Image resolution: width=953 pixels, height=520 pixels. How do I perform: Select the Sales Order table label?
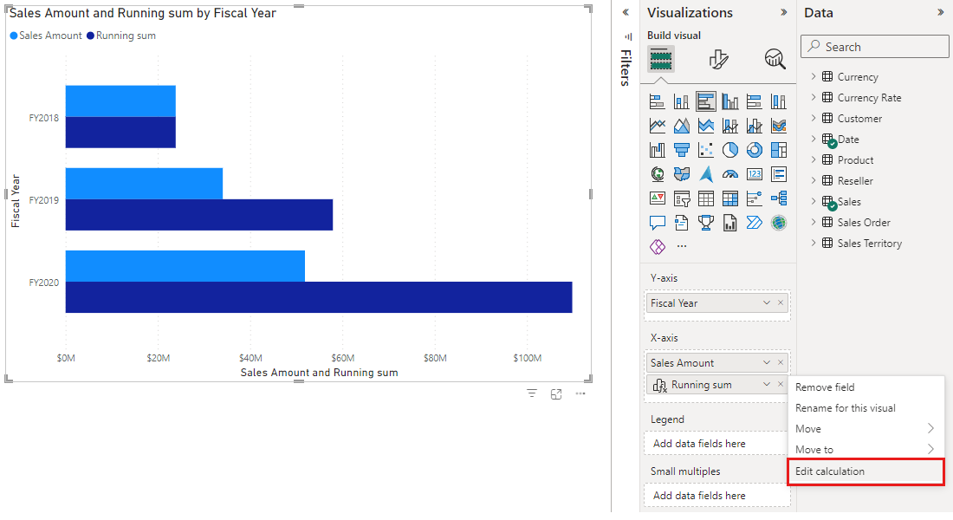point(864,223)
